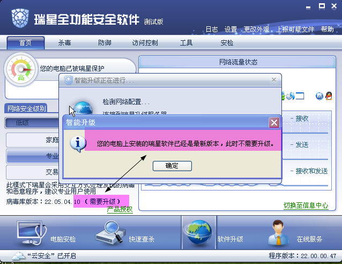Click 上报可疑文件 link
Screen dimensions: 342x264
295,30
